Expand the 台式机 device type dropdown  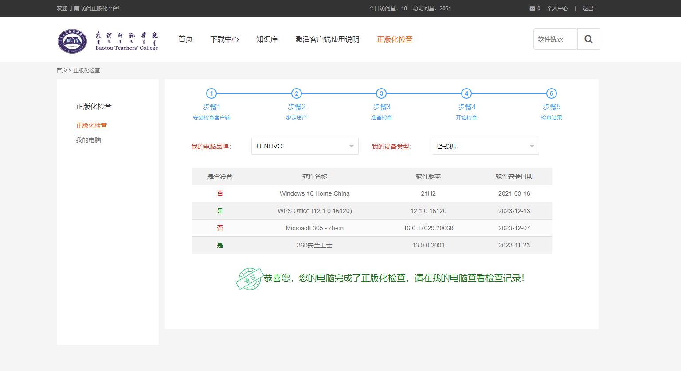(485, 146)
